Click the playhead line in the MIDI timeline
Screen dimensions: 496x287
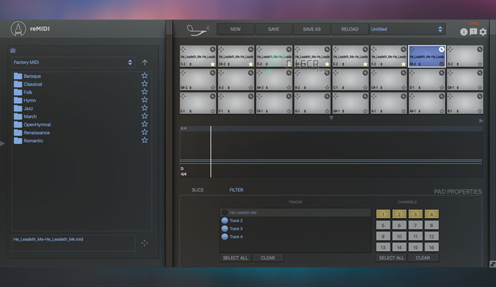[211, 151]
